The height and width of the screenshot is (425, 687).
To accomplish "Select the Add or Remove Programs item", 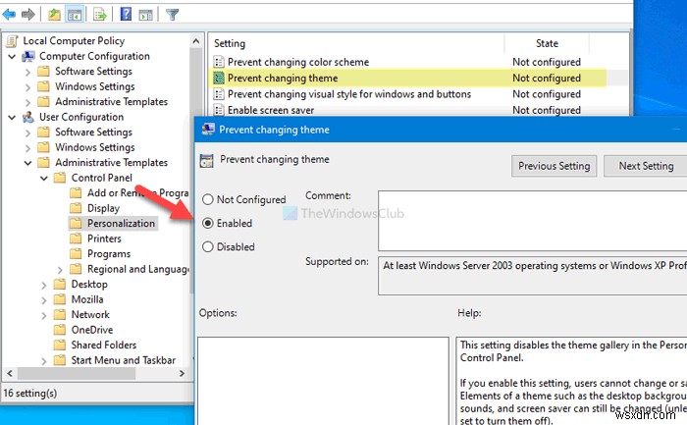I will pyautogui.click(x=137, y=193).
